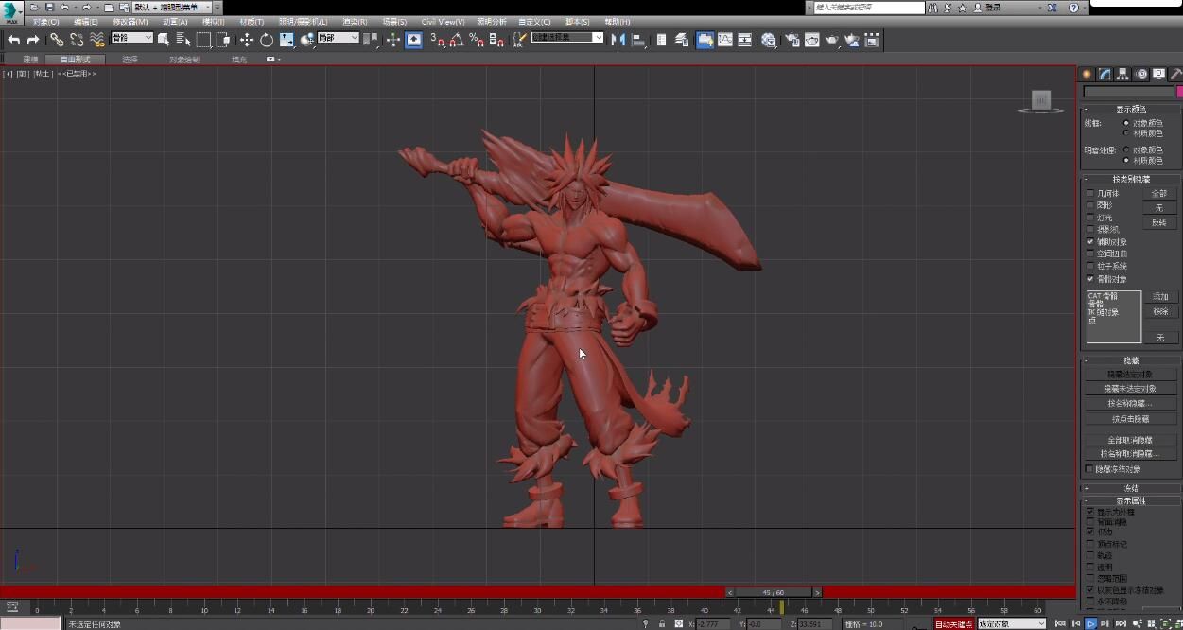The height and width of the screenshot is (630, 1183).
Task: Enable the 隐藏冻结对象 checkbox
Action: (x=1090, y=469)
